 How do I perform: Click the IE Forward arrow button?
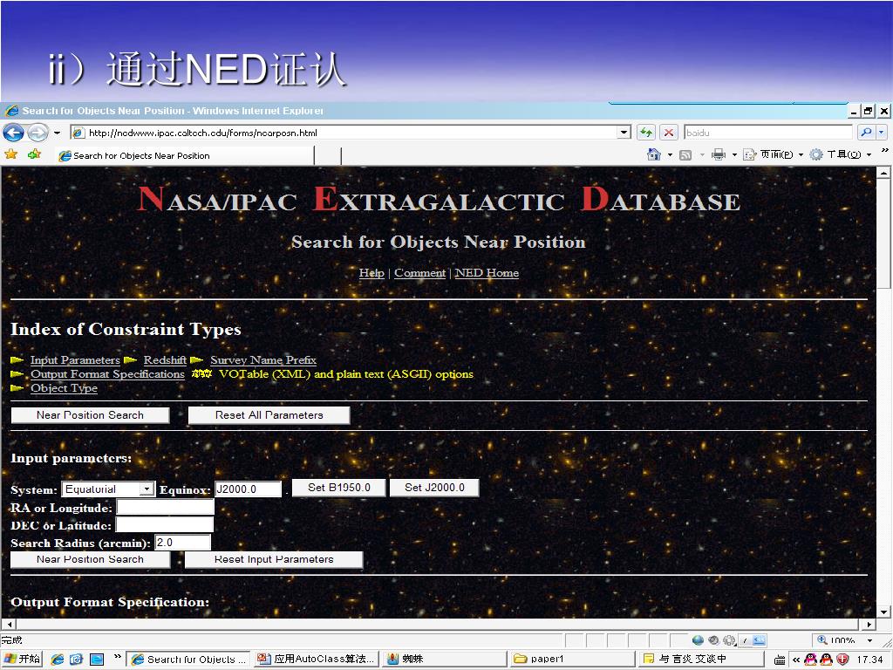pos(37,133)
